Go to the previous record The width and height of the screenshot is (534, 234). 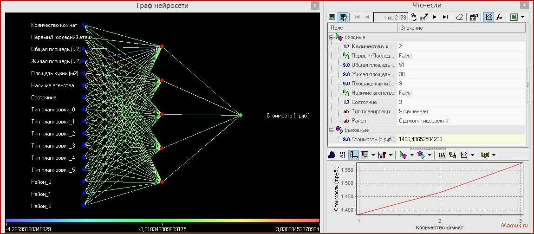coord(367,17)
